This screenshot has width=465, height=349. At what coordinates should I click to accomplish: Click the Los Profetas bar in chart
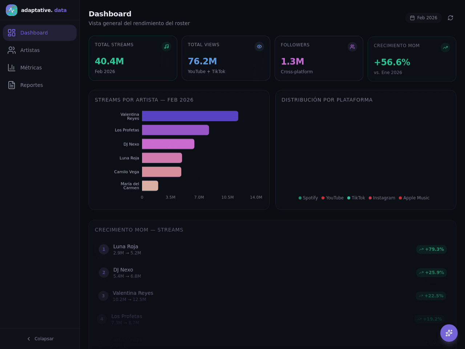175,130
